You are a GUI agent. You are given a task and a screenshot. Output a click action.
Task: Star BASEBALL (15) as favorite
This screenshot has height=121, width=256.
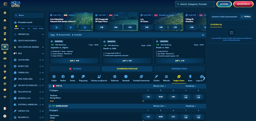click(40, 98)
